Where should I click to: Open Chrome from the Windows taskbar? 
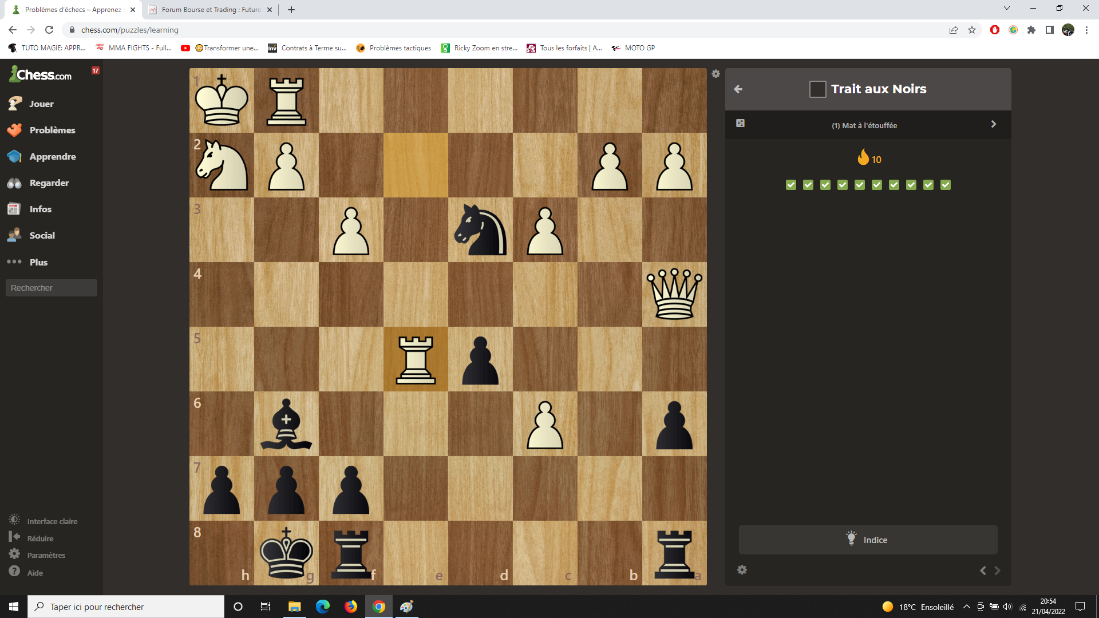pos(379,607)
